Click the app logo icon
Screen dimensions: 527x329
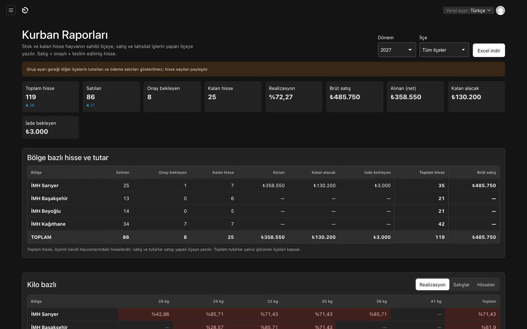pyautogui.click(x=25, y=10)
